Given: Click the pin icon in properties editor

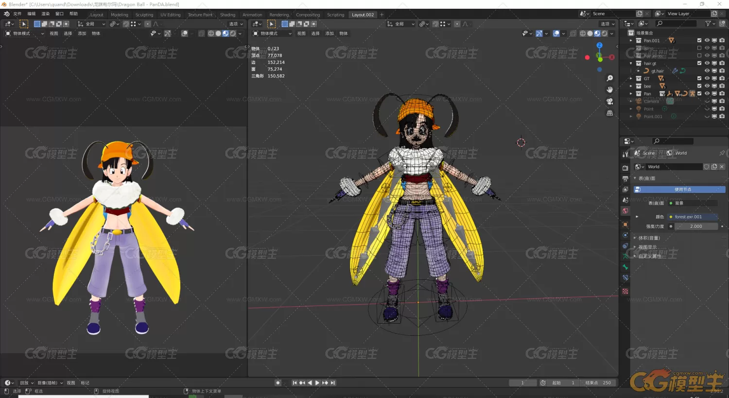Looking at the screenshot, I should pos(722,153).
